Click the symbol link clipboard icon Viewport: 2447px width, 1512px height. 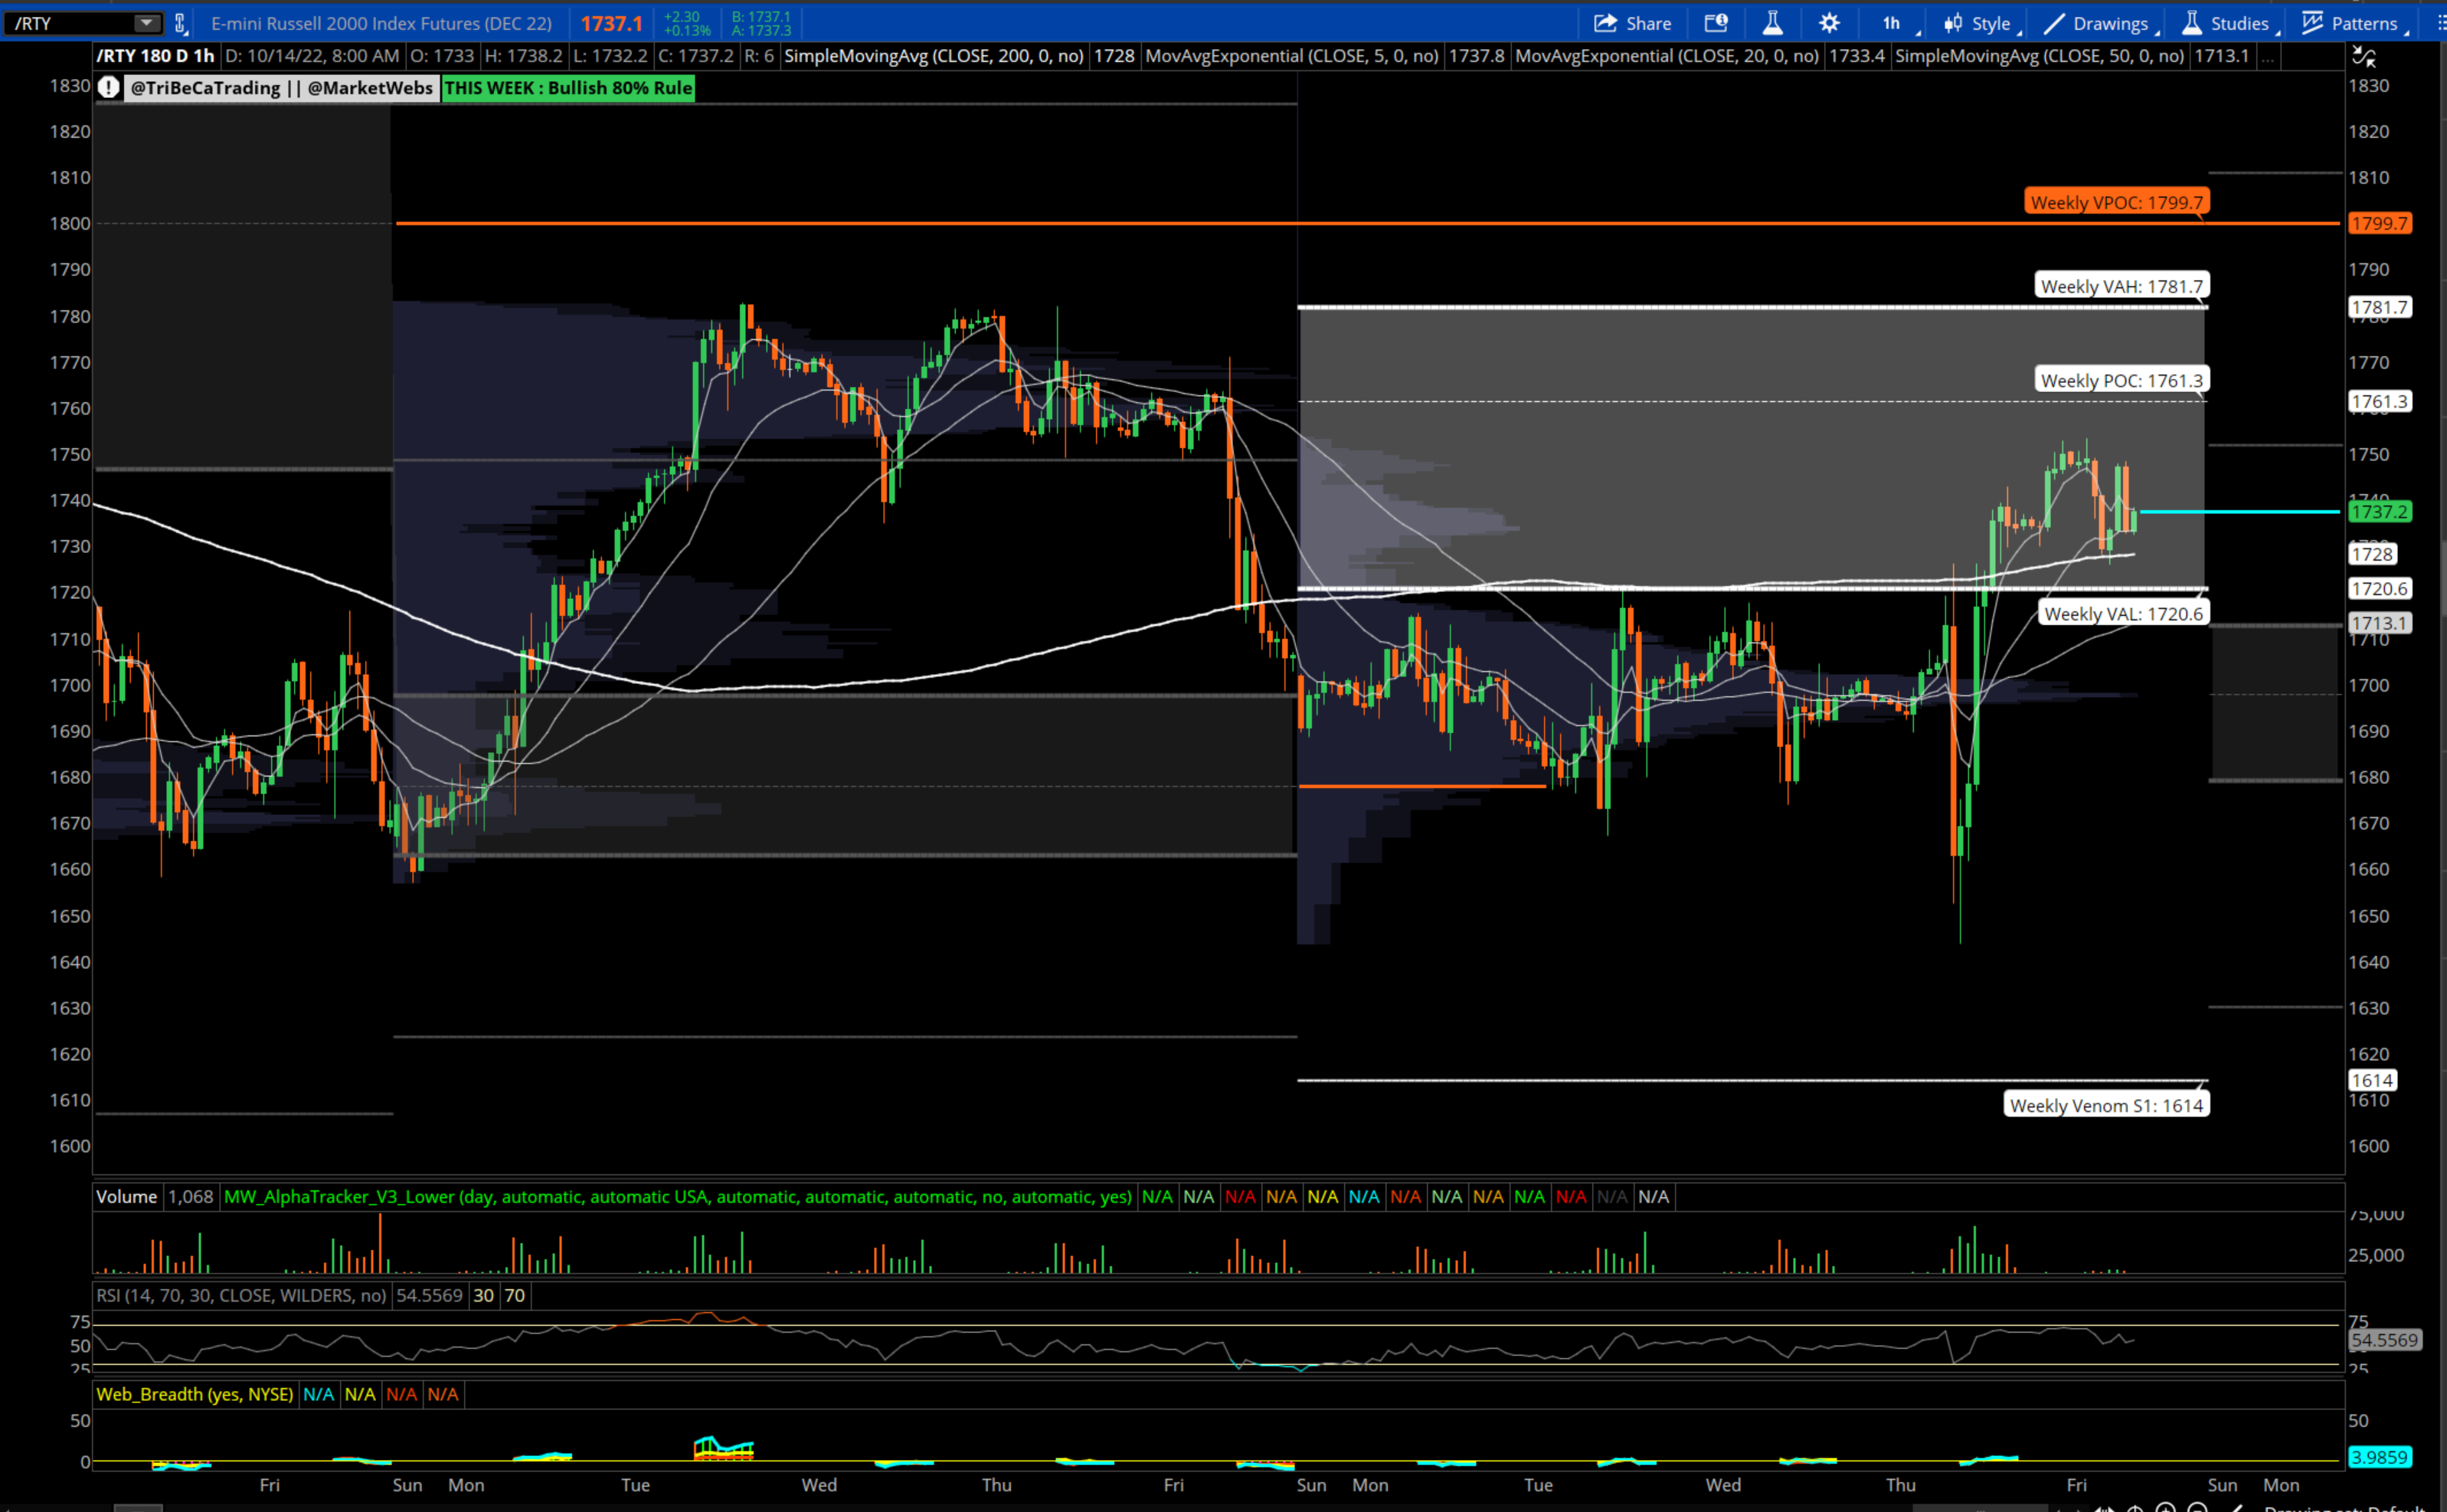(x=181, y=23)
